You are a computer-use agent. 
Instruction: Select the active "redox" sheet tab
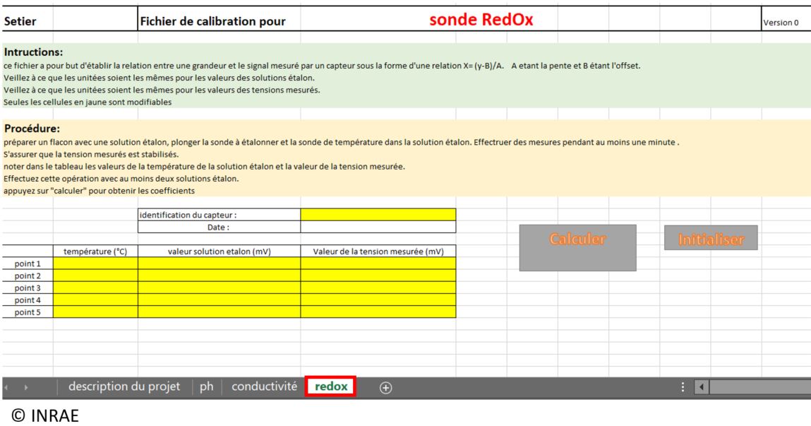click(x=330, y=387)
